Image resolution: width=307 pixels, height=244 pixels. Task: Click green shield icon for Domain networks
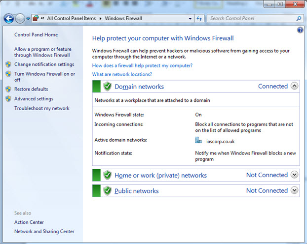(107, 86)
